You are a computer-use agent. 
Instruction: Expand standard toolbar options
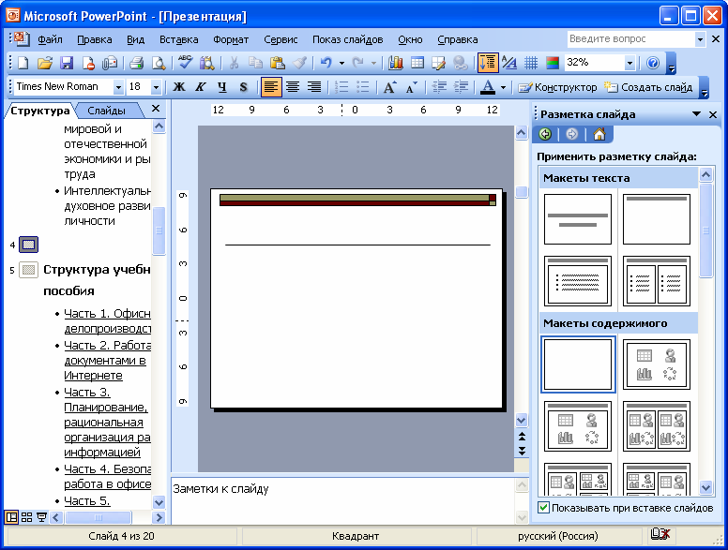671,64
